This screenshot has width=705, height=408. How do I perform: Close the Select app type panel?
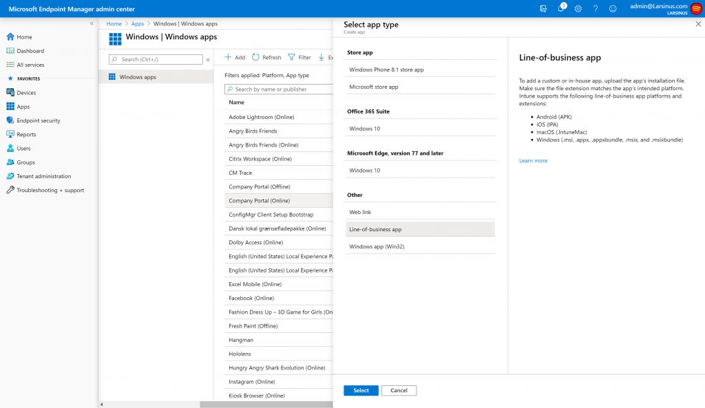pos(698,24)
